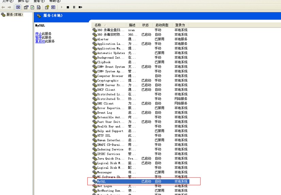Screen dimensions: 281x195
Task: Click the scan description of 360 杀毒全盘扫
Action: pyautogui.click(x=131, y=30)
